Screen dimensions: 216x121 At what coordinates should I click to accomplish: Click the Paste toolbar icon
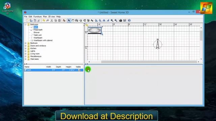[x=59, y=21]
